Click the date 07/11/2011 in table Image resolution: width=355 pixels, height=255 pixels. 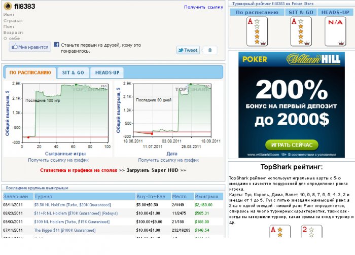[13, 230]
